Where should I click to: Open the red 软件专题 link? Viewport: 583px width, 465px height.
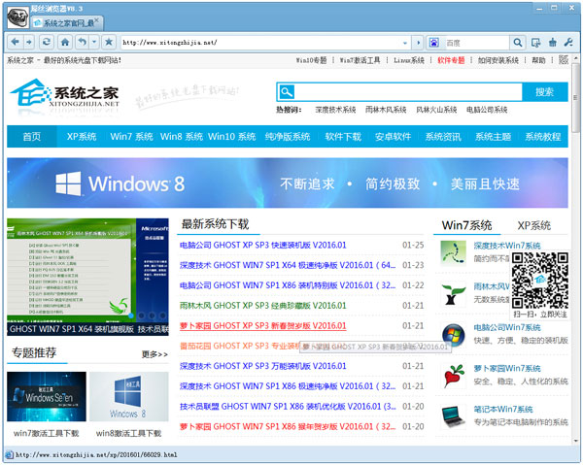[451, 60]
